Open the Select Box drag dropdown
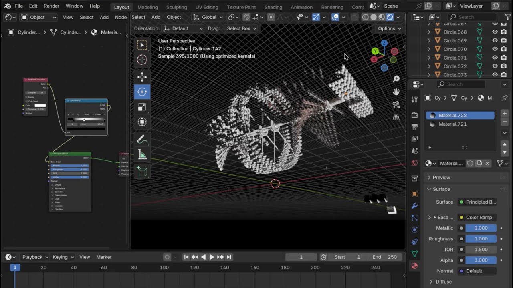This screenshot has height=288, width=513. (242, 28)
